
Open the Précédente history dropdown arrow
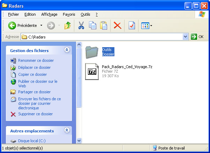click(x=42, y=25)
